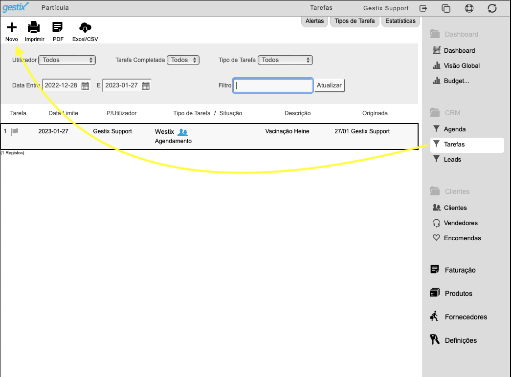Open the Utilizador dropdown
Screen dimensions: 511x377
click(x=67, y=60)
